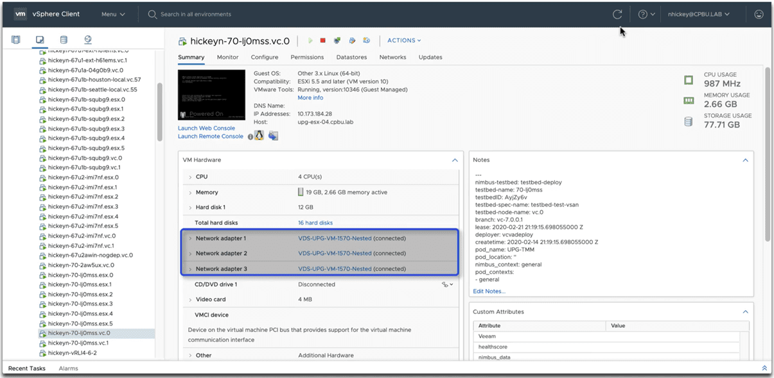Image resolution: width=774 pixels, height=378 pixels.
Task: Open the Networking inventory view icon
Action: tap(88, 40)
